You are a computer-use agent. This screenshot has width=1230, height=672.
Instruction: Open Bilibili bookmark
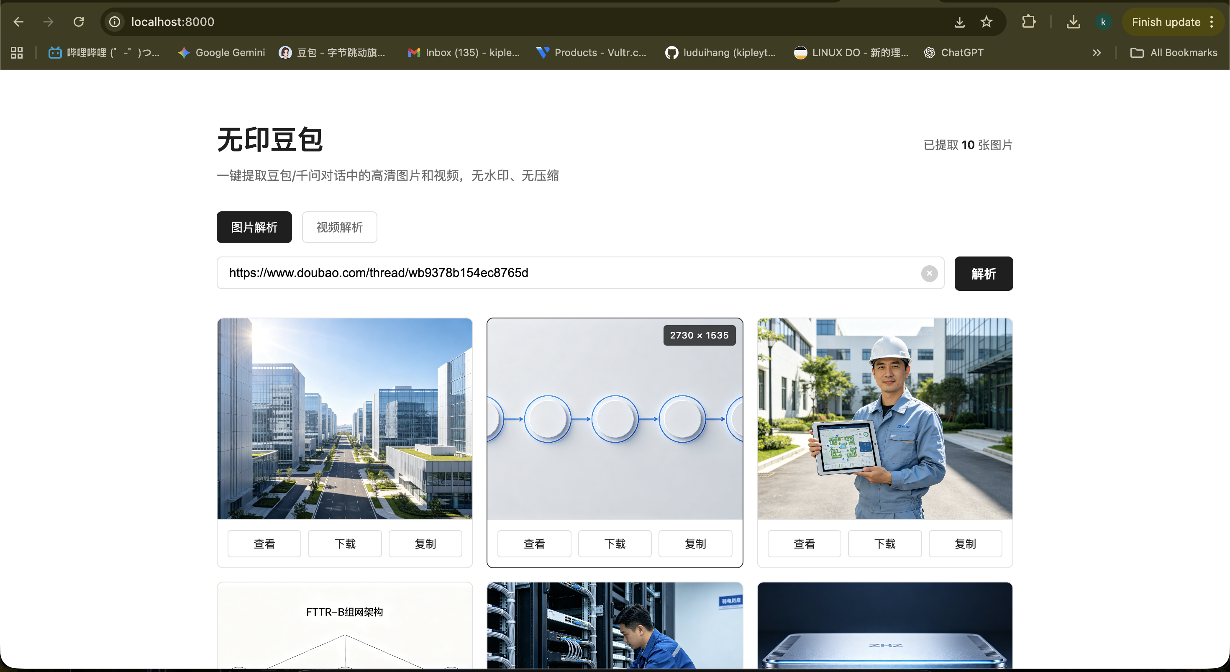(x=104, y=53)
